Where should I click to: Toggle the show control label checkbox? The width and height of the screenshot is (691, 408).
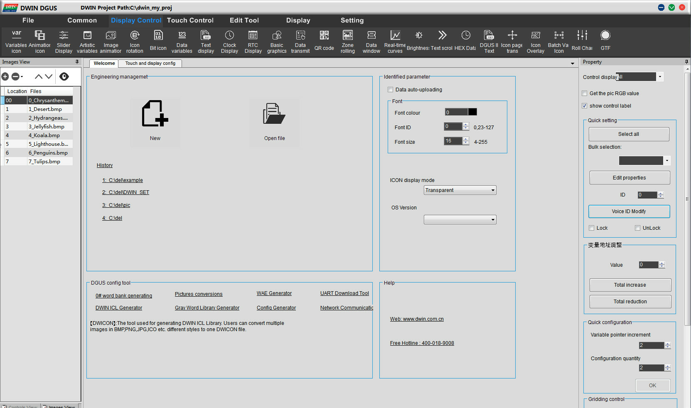(x=585, y=106)
